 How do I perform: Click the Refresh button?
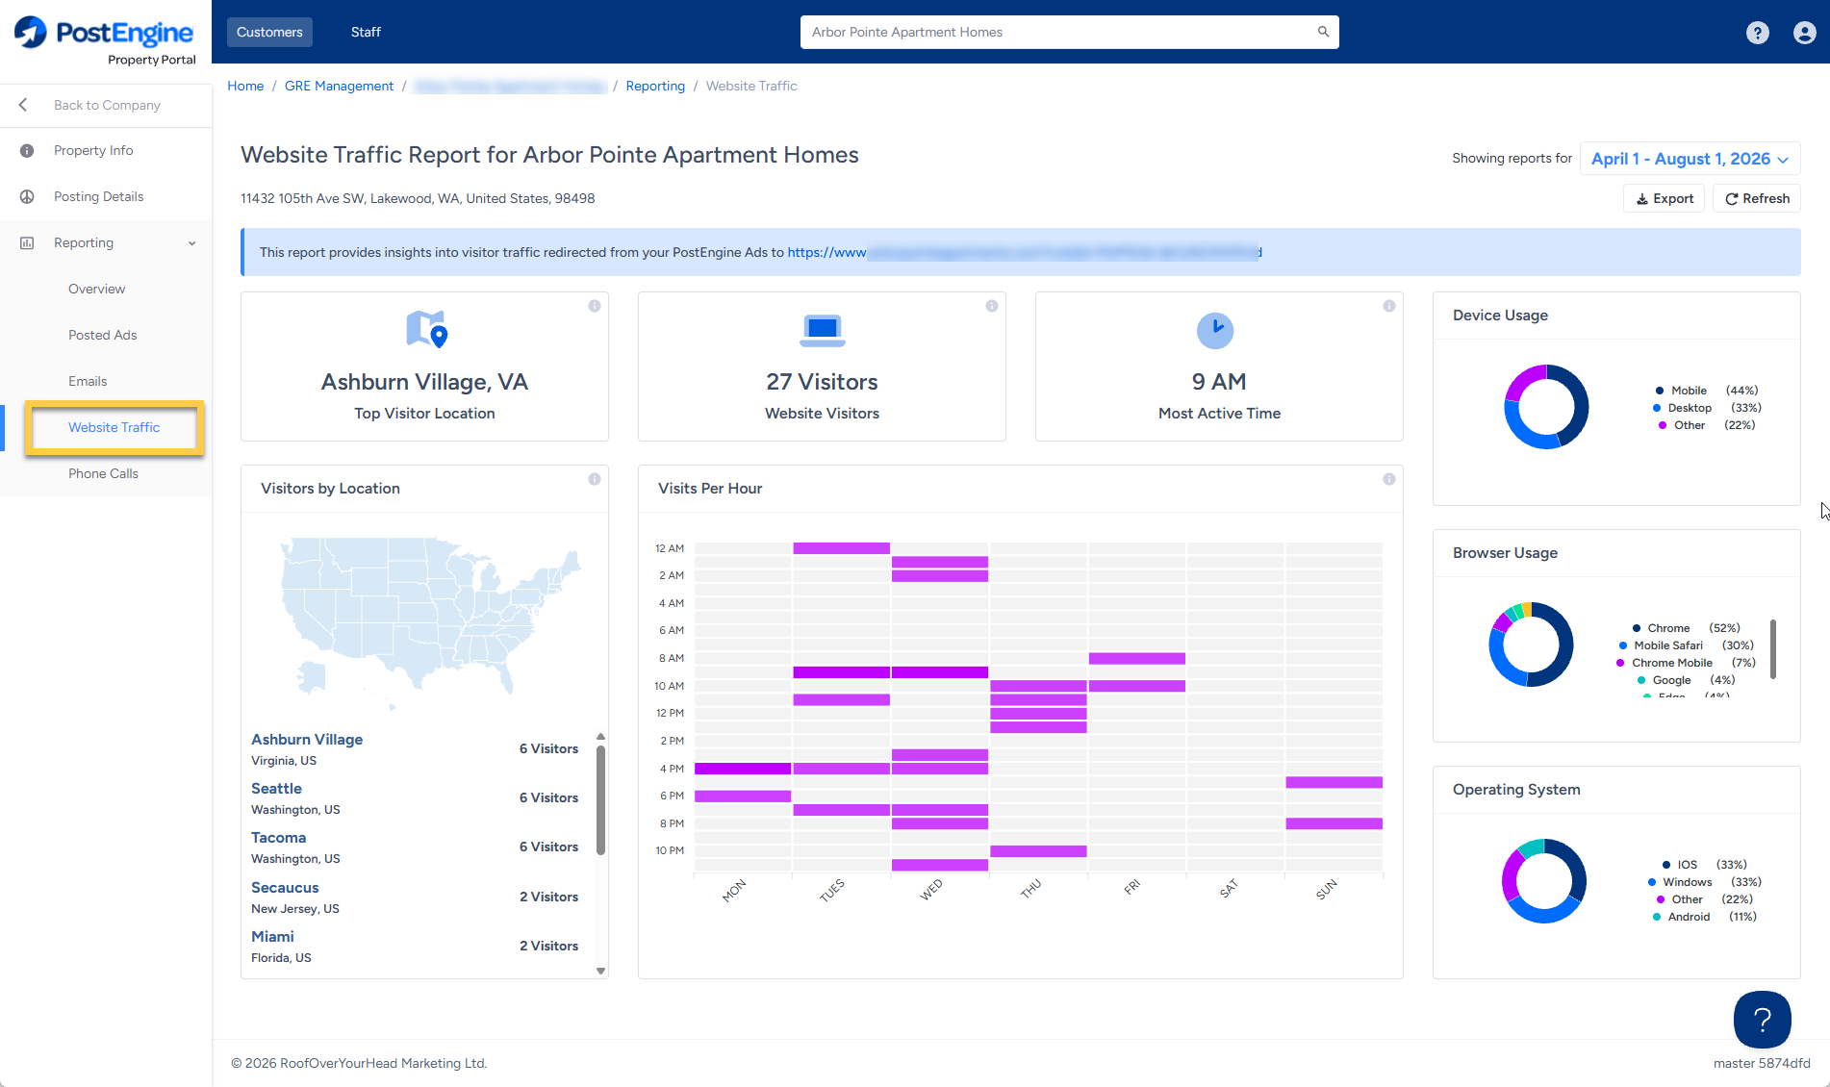[x=1757, y=198]
